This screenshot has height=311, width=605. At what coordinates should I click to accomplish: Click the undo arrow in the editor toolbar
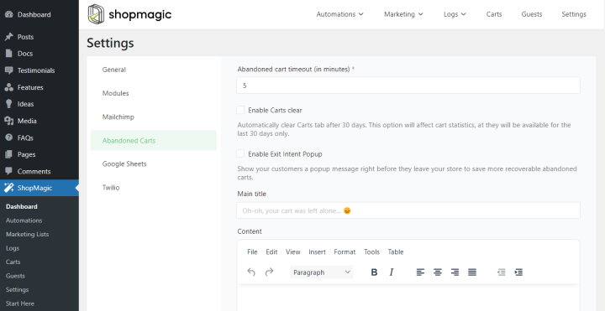pyautogui.click(x=251, y=272)
